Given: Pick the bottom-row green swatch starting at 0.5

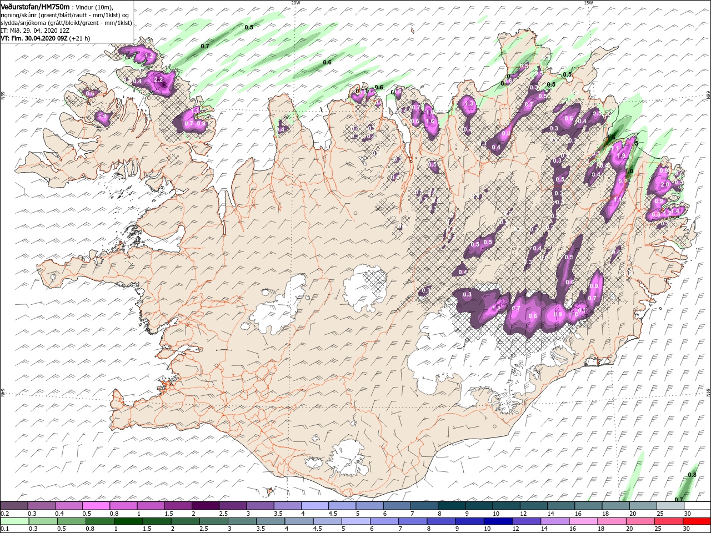Looking at the screenshot, I should point(71,521).
